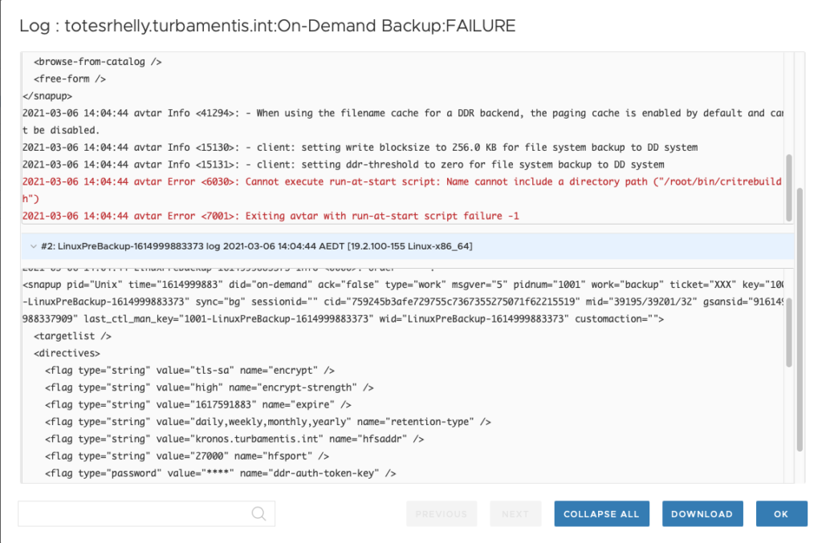The height and width of the screenshot is (543, 822).
Task: Click the magnifying glass search icon
Action: [x=258, y=513]
